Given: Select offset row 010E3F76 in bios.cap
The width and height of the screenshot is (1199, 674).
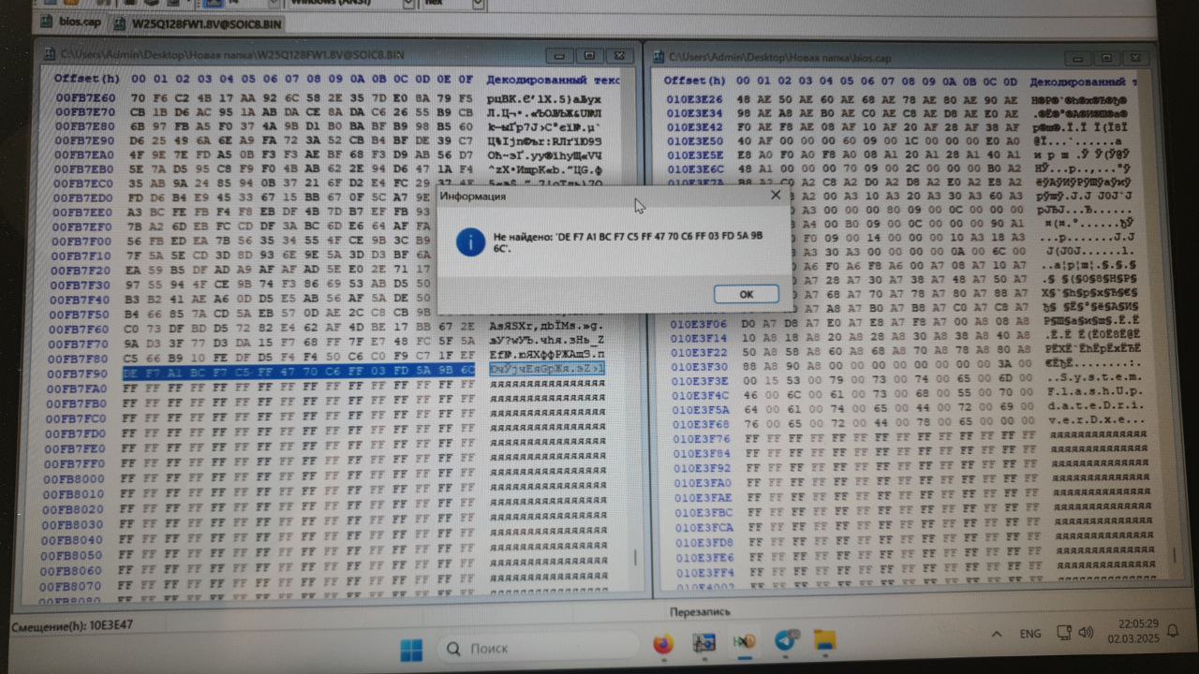Looking at the screenshot, I should coord(703,439).
